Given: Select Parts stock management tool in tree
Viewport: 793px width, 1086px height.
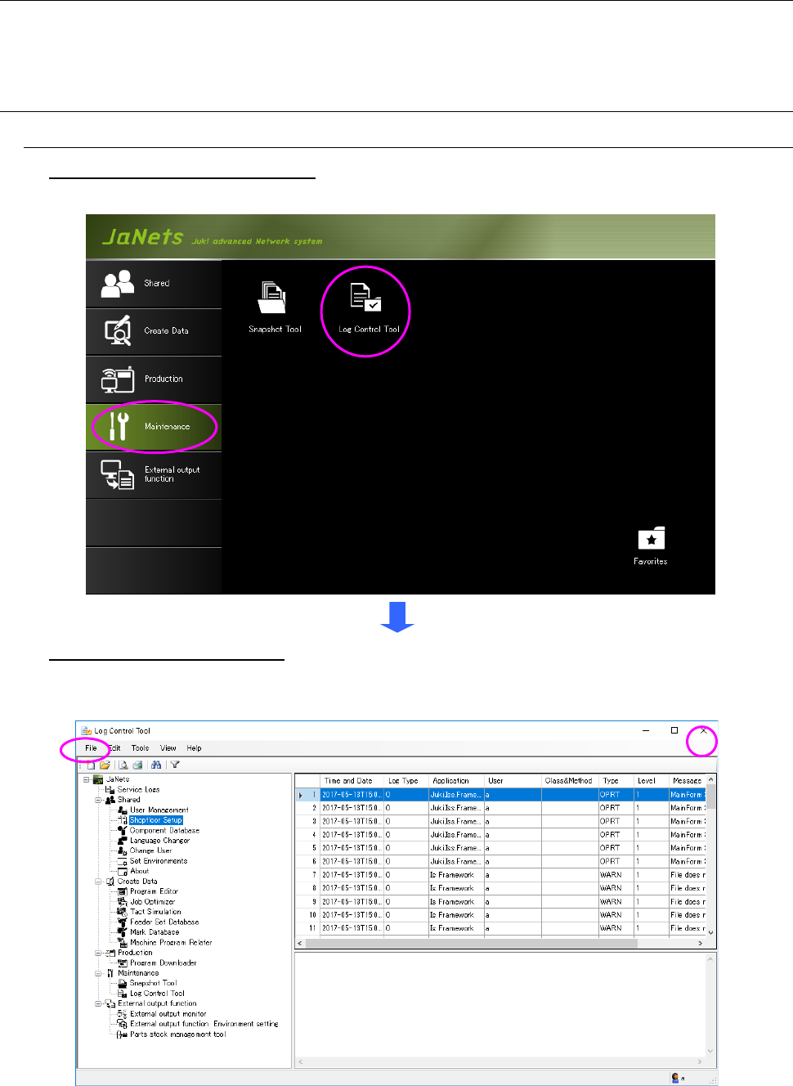Looking at the screenshot, I should tap(177, 1034).
